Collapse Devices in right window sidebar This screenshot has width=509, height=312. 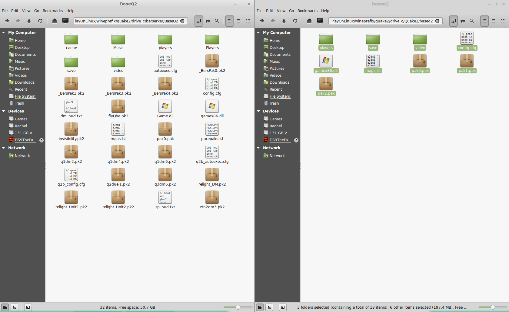pos(258,111)
